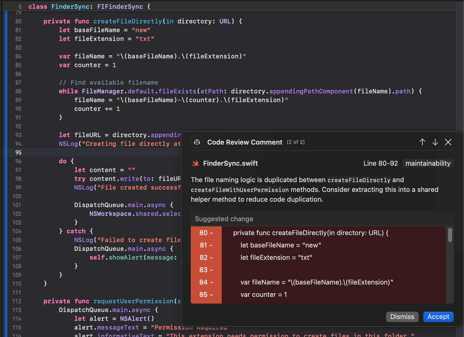This screenshot has height=337, width=464.
Task: Click the (2 of 2) comment counter
Action: point(295,142)
